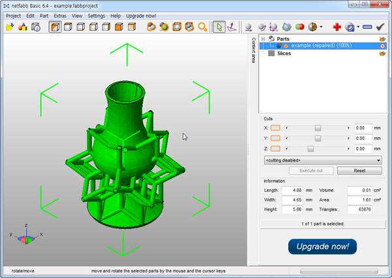Viewport: 392px width, 278px height.
Task: Click the Z slider left arrow
Action: [x=287, y=148]
